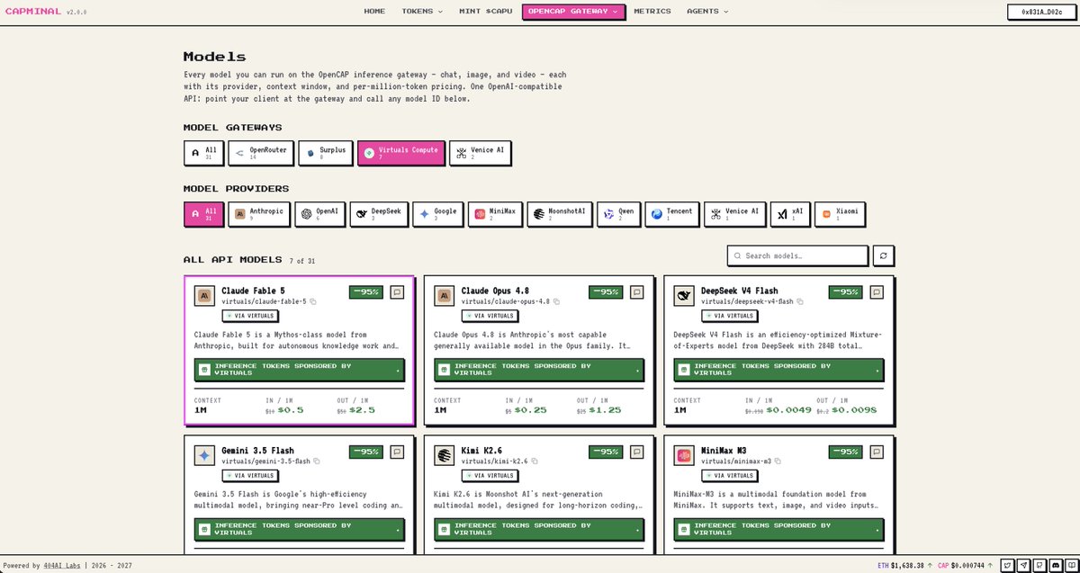The height and width of the screenshot is (573, 1080).
Task: Open the Mint $CAPU page
Action: [485, 12]
